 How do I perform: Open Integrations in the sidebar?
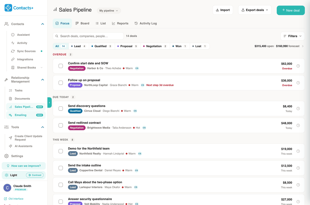[x=25, y=60]
